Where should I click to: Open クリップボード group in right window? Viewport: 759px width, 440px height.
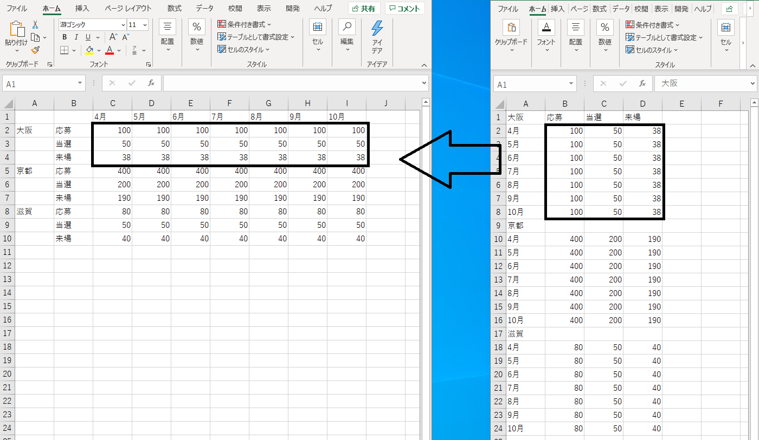tap(511, 36)
